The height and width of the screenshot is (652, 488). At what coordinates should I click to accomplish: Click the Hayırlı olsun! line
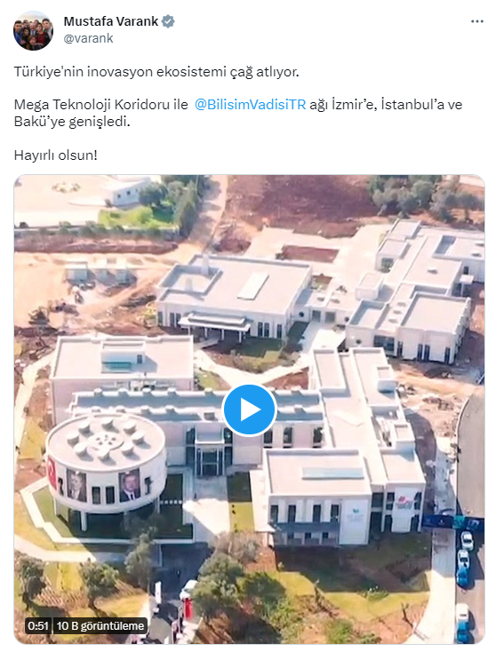pos(56,155)
